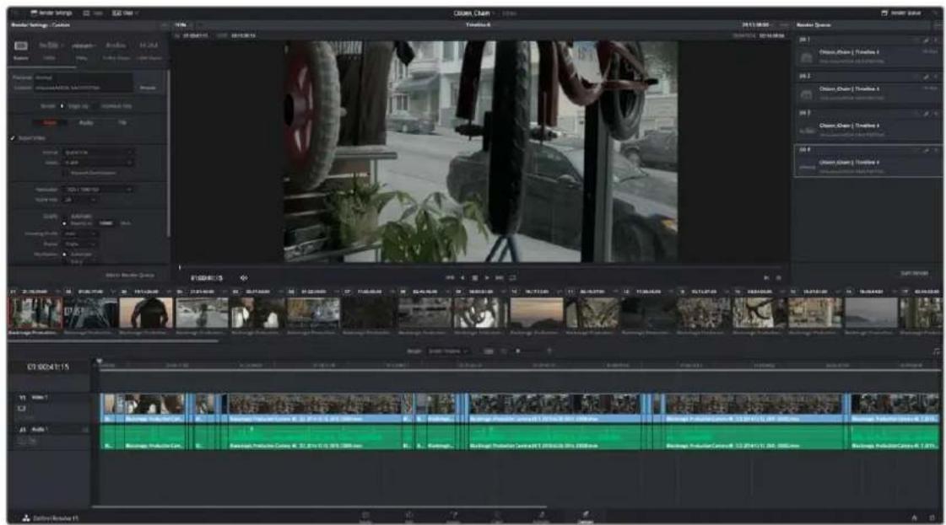Edit render job 1 with pencil icon
This screenshot has height=525, width=946.
pyautogui.click(x=926, y=40)
